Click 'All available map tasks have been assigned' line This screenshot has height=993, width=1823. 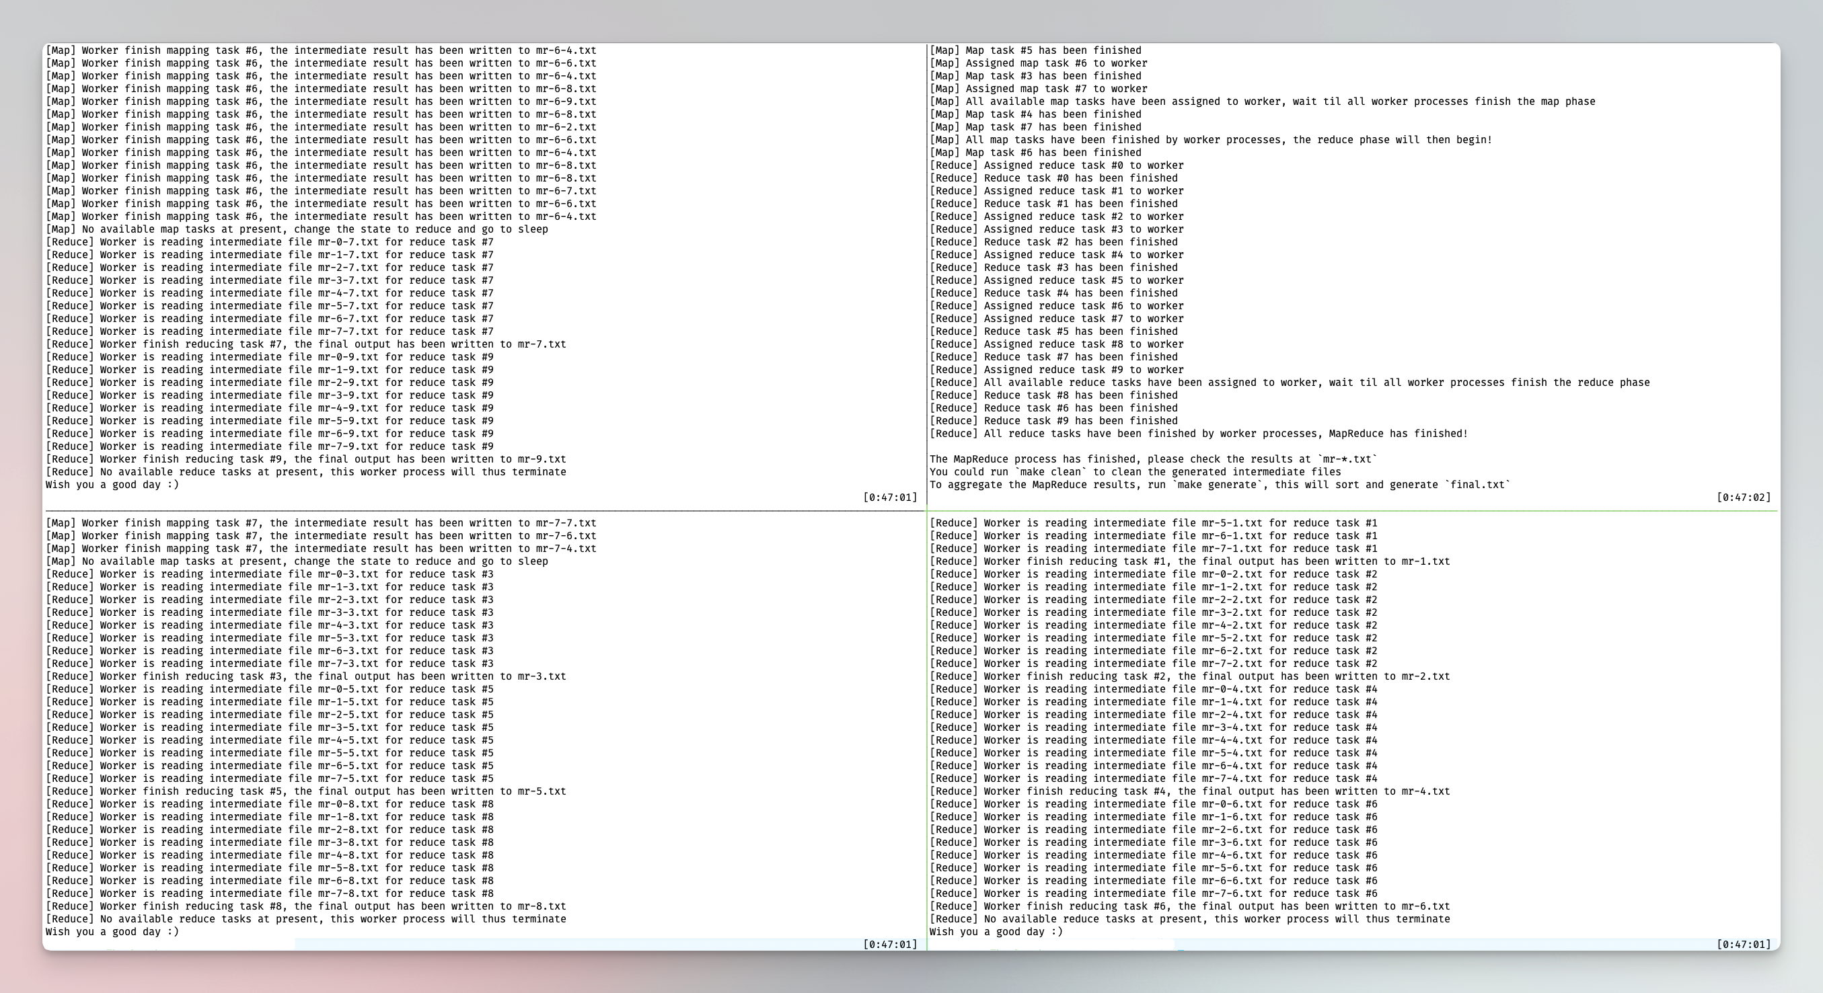1263,101
